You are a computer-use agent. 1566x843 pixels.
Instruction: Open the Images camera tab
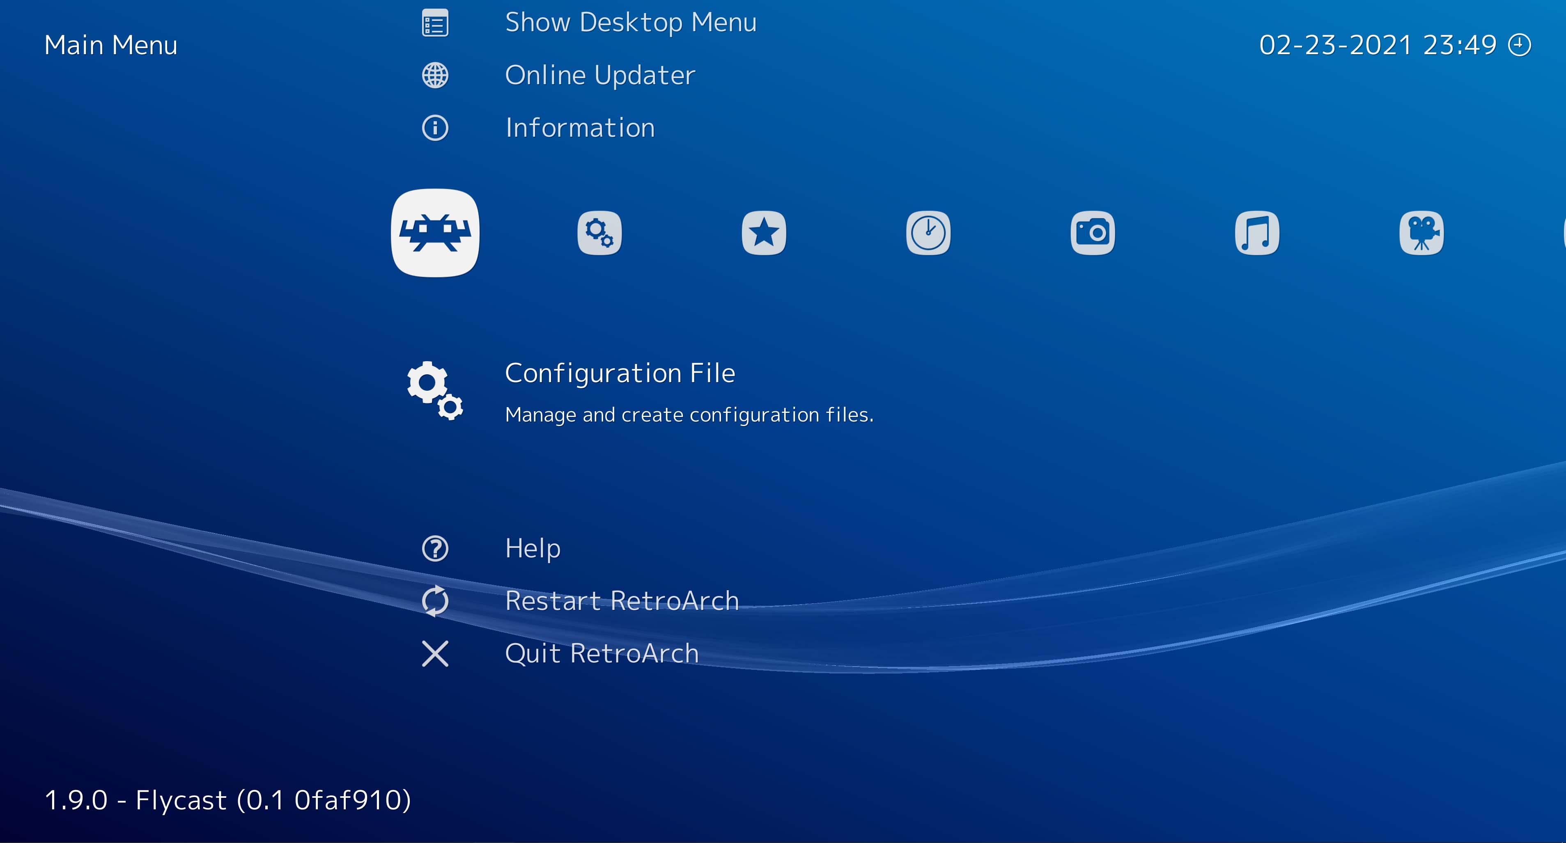click(1093, 233)
